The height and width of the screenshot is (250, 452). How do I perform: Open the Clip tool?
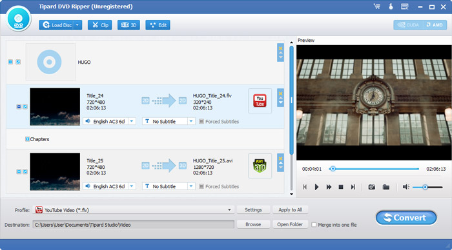(99, 25)
